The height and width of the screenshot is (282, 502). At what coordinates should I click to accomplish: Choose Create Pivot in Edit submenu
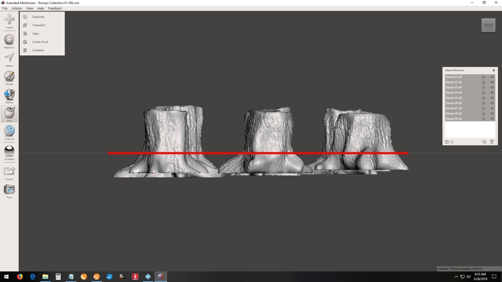(x=40, y=42)
